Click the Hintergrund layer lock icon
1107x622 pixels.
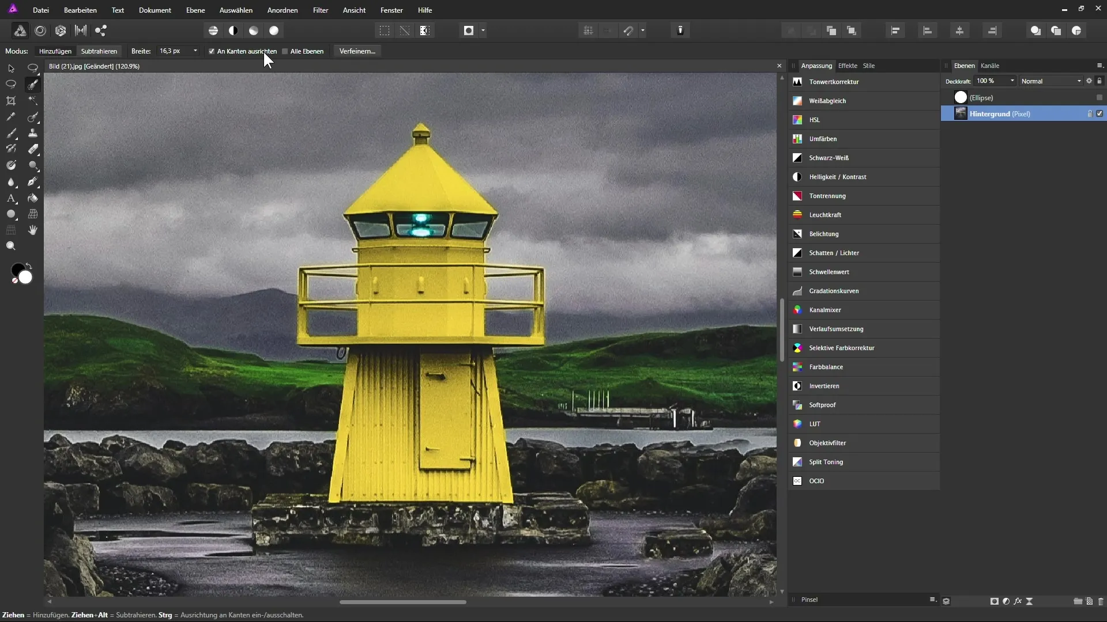coord(1090,114)
